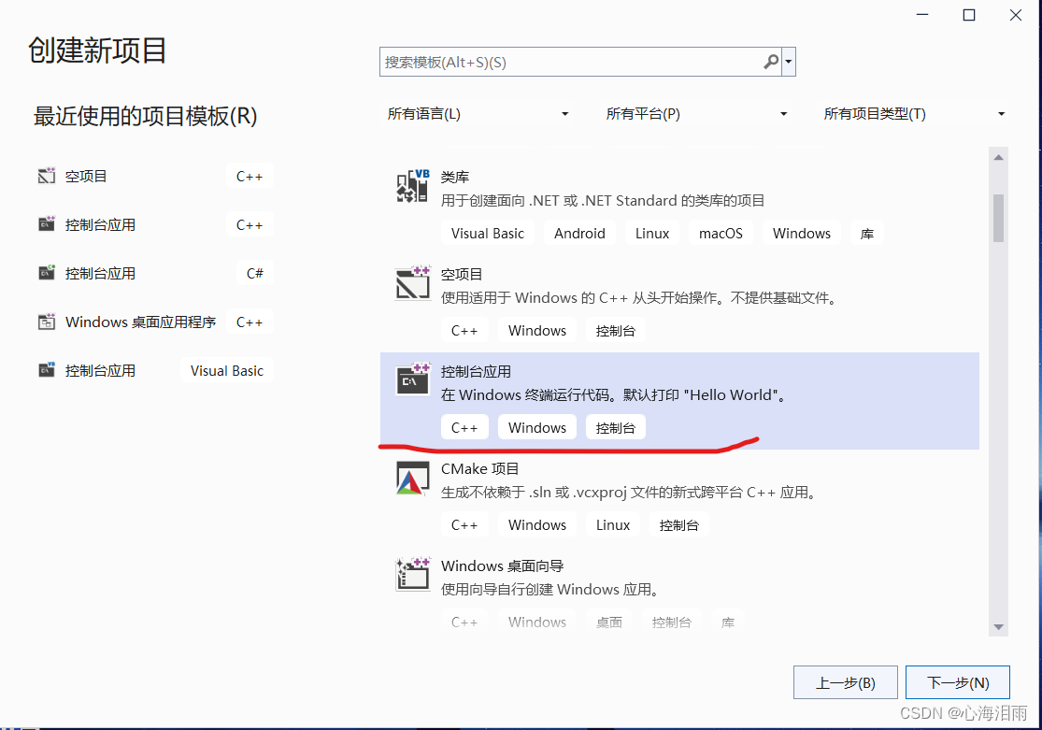
Task: Minimize the dialog window
Action: tap(922, 15)
